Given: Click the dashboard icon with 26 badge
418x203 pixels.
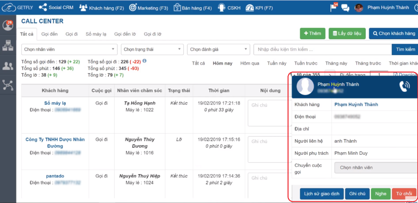Looking at the screenshot, I should [x=8, y=25].
